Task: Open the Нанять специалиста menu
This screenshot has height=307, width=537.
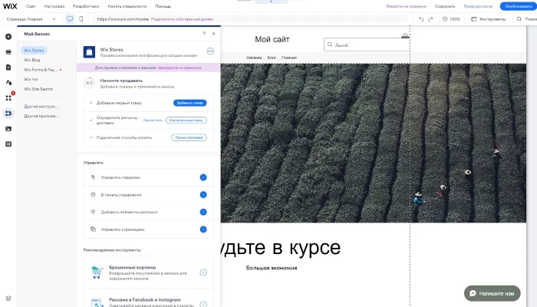Action: (127, 6)
